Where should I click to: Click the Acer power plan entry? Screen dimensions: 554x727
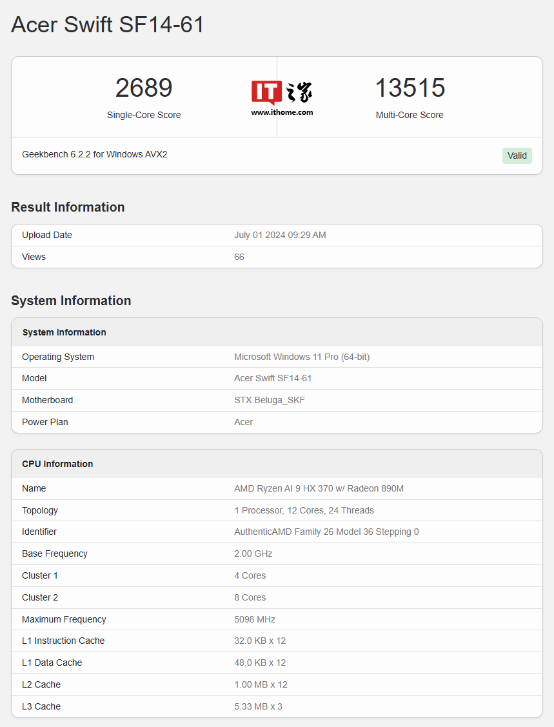pos(243,422)
